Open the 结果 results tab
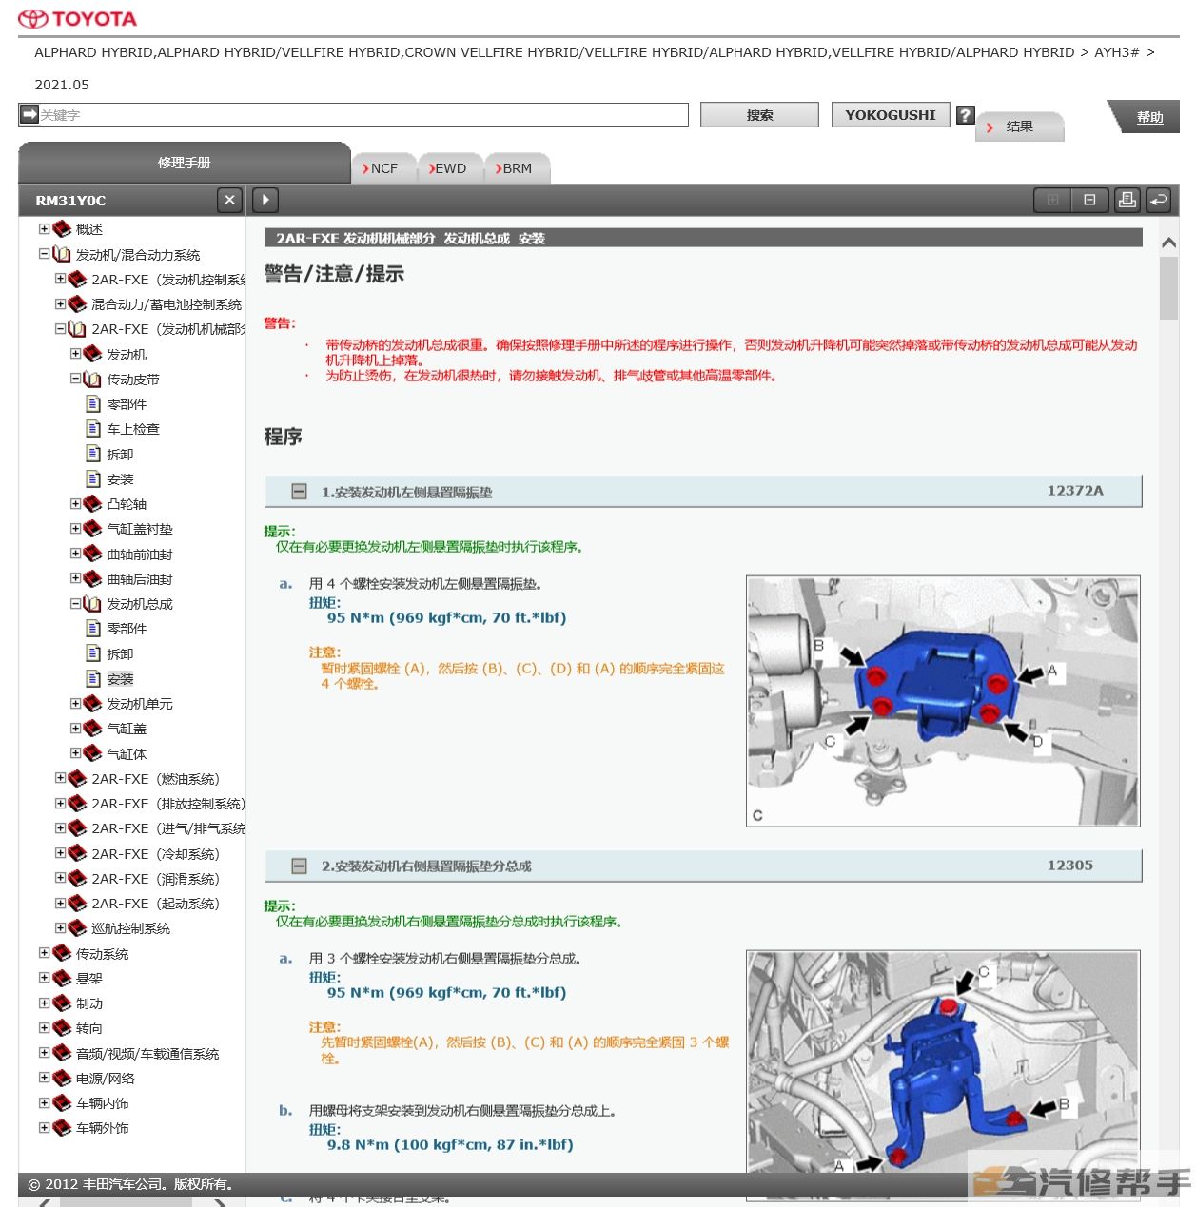1196x1207 pixels. 1019,127
